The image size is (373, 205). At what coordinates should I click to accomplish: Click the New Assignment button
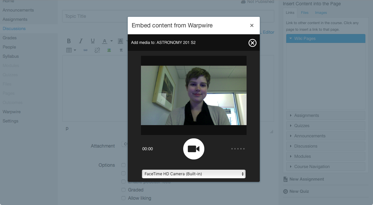coord(304,179)
